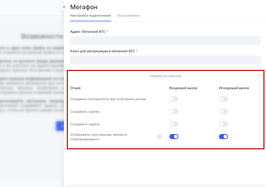266x187 pixels.
Task: Open help for Отображать неуспешные звонки
Action: [159, 137]
